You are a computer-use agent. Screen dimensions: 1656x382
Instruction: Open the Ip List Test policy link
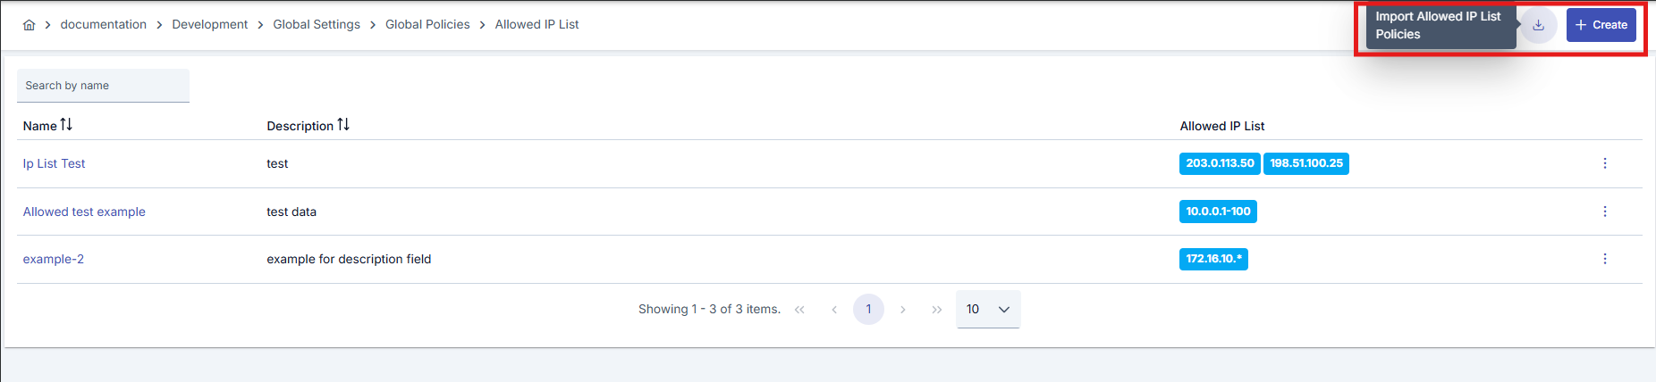click(54, 163)
